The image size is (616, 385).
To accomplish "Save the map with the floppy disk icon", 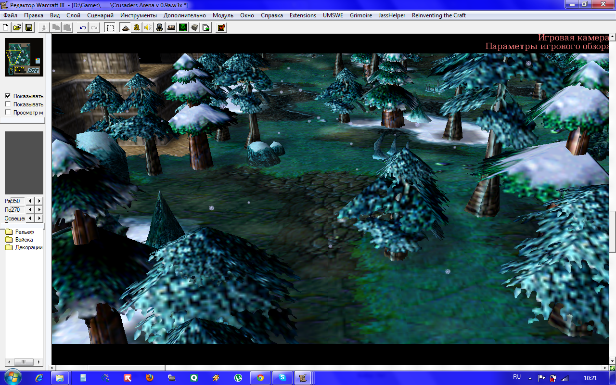I will tap(28, 27).
